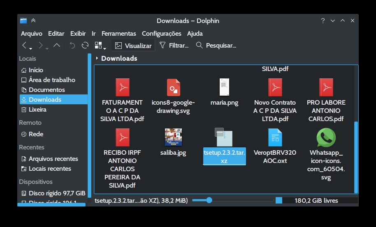
Task: Open Locais recentes in sidebar
Action: coord(53,169)
